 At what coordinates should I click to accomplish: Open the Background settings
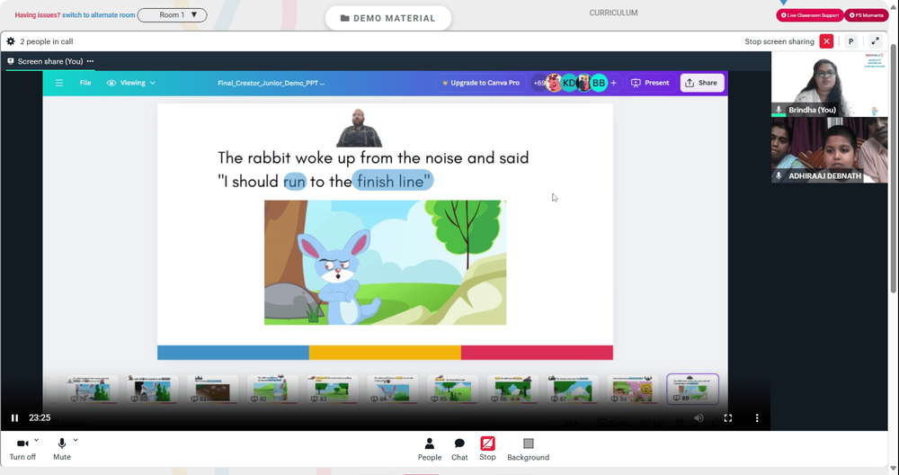click(528, 449)
